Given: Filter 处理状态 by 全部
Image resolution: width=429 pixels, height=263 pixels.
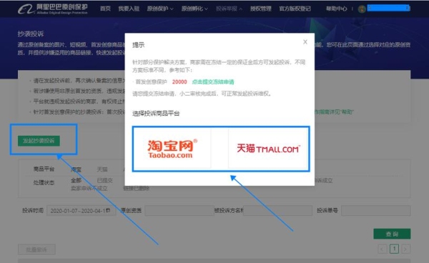Looking at the screenshot, I should pyautogui.click(x=76, y=180).
